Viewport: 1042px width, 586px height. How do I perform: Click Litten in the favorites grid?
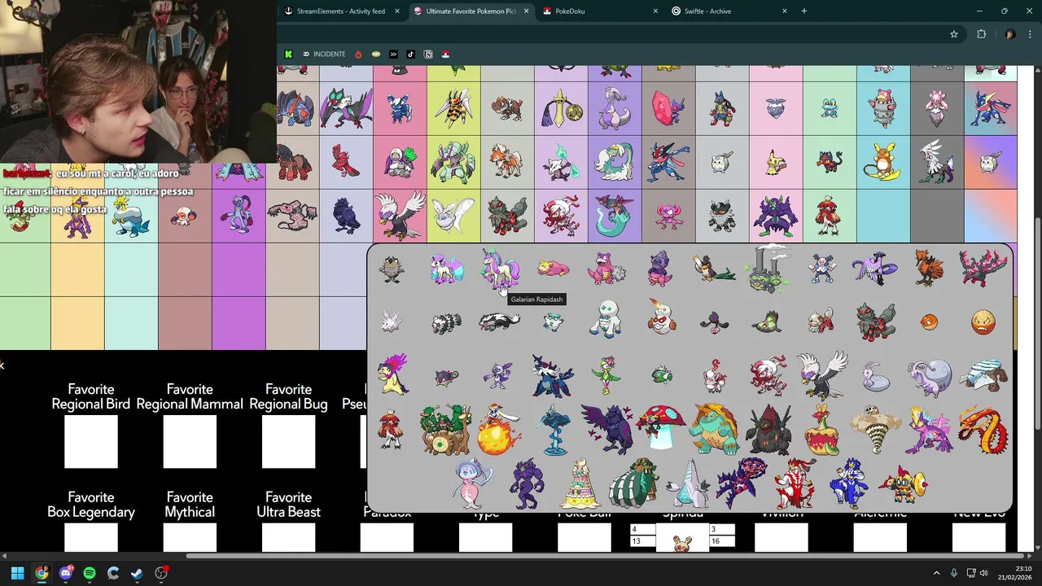tap(828, 161)
